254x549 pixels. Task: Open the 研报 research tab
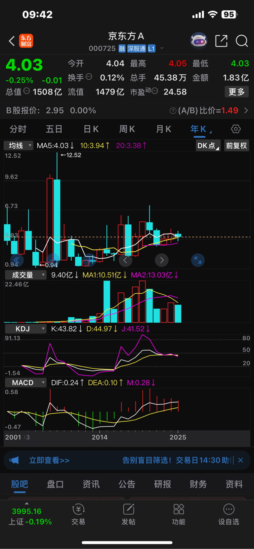(x=163, y=484)
